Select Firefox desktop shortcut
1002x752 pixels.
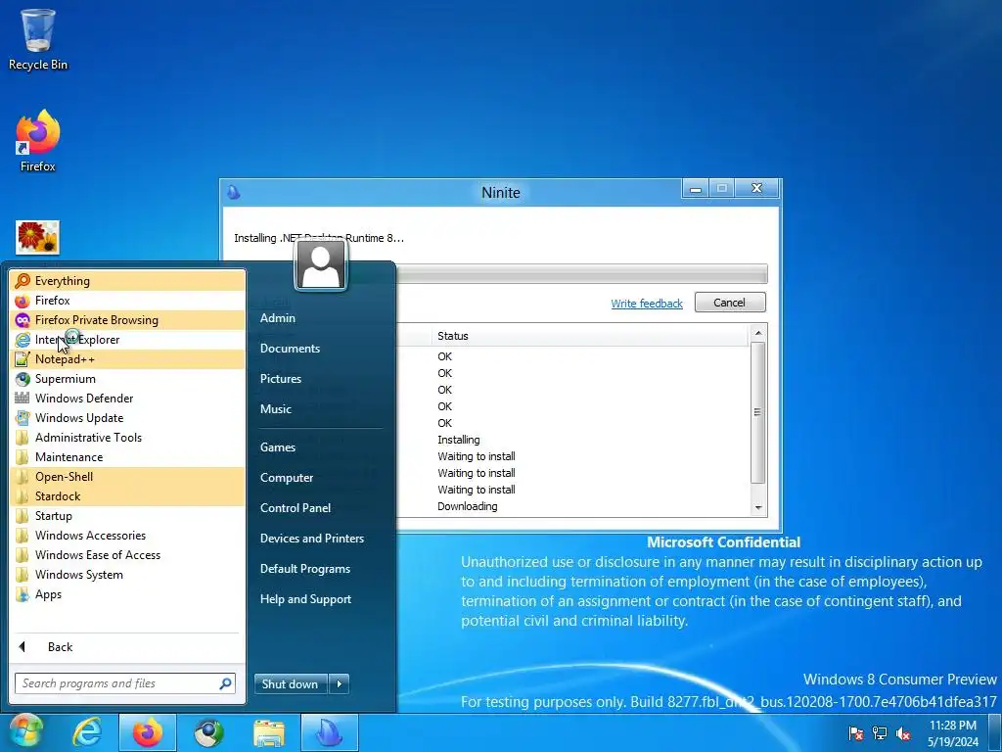38,141
